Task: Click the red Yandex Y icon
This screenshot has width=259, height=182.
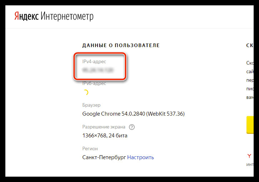Action: pos(249,156)
